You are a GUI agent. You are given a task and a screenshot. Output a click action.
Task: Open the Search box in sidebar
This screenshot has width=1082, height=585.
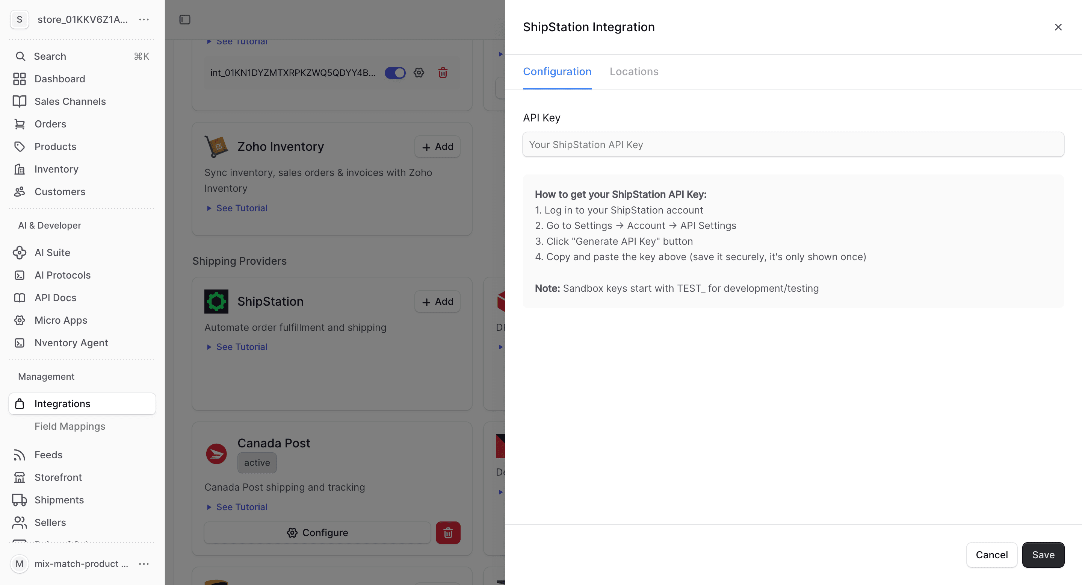[x=82, y=56]
